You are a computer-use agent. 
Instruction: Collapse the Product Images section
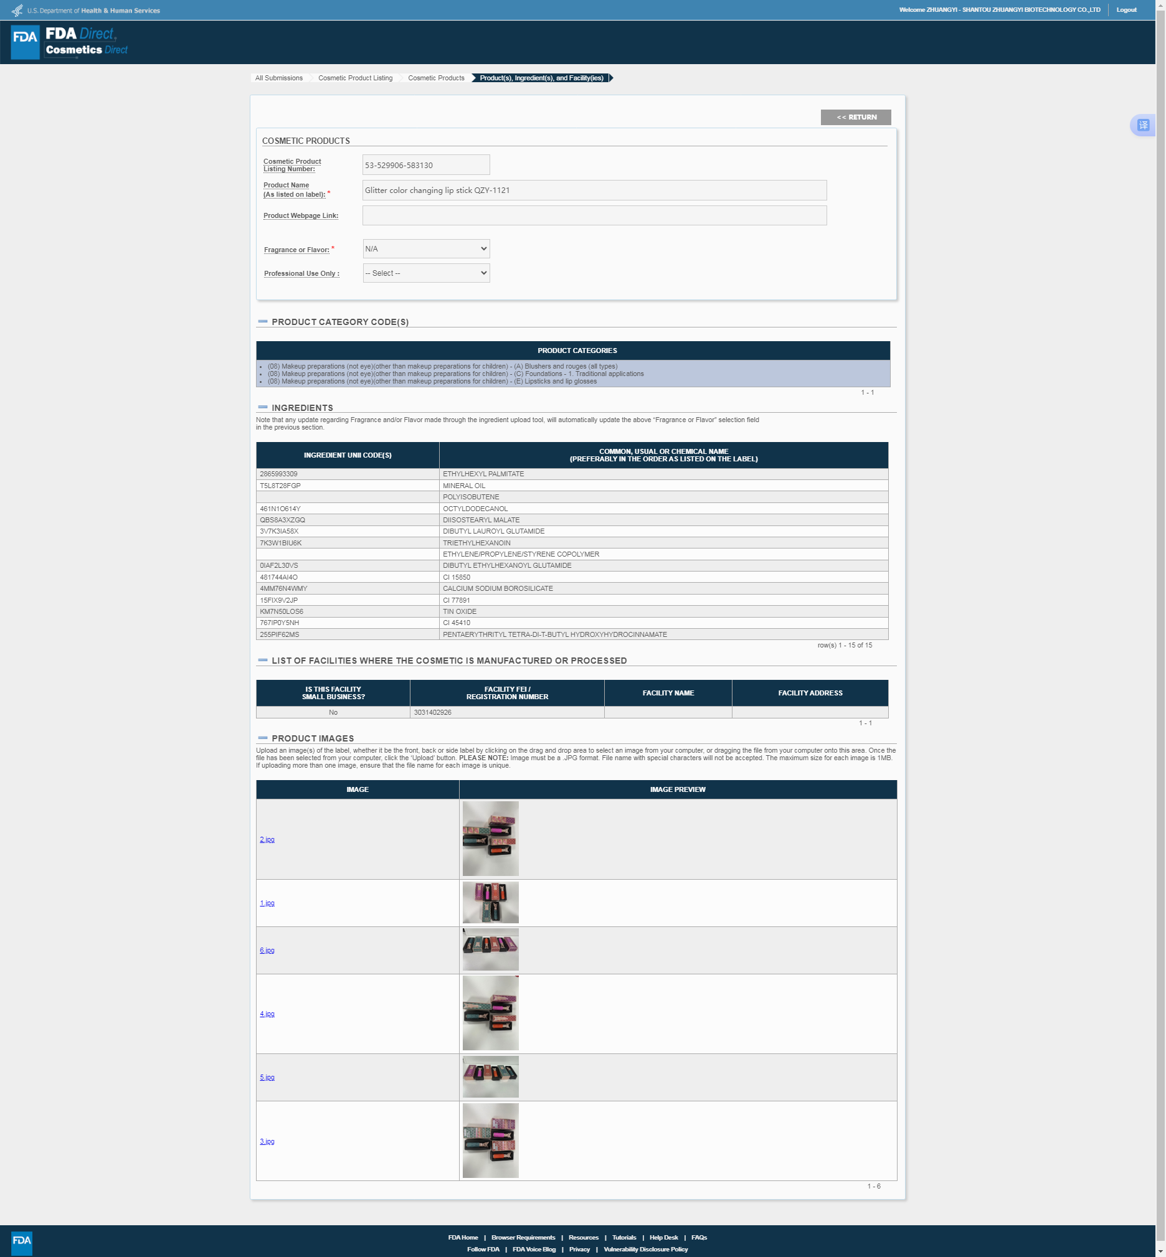[x=263, y=738]
